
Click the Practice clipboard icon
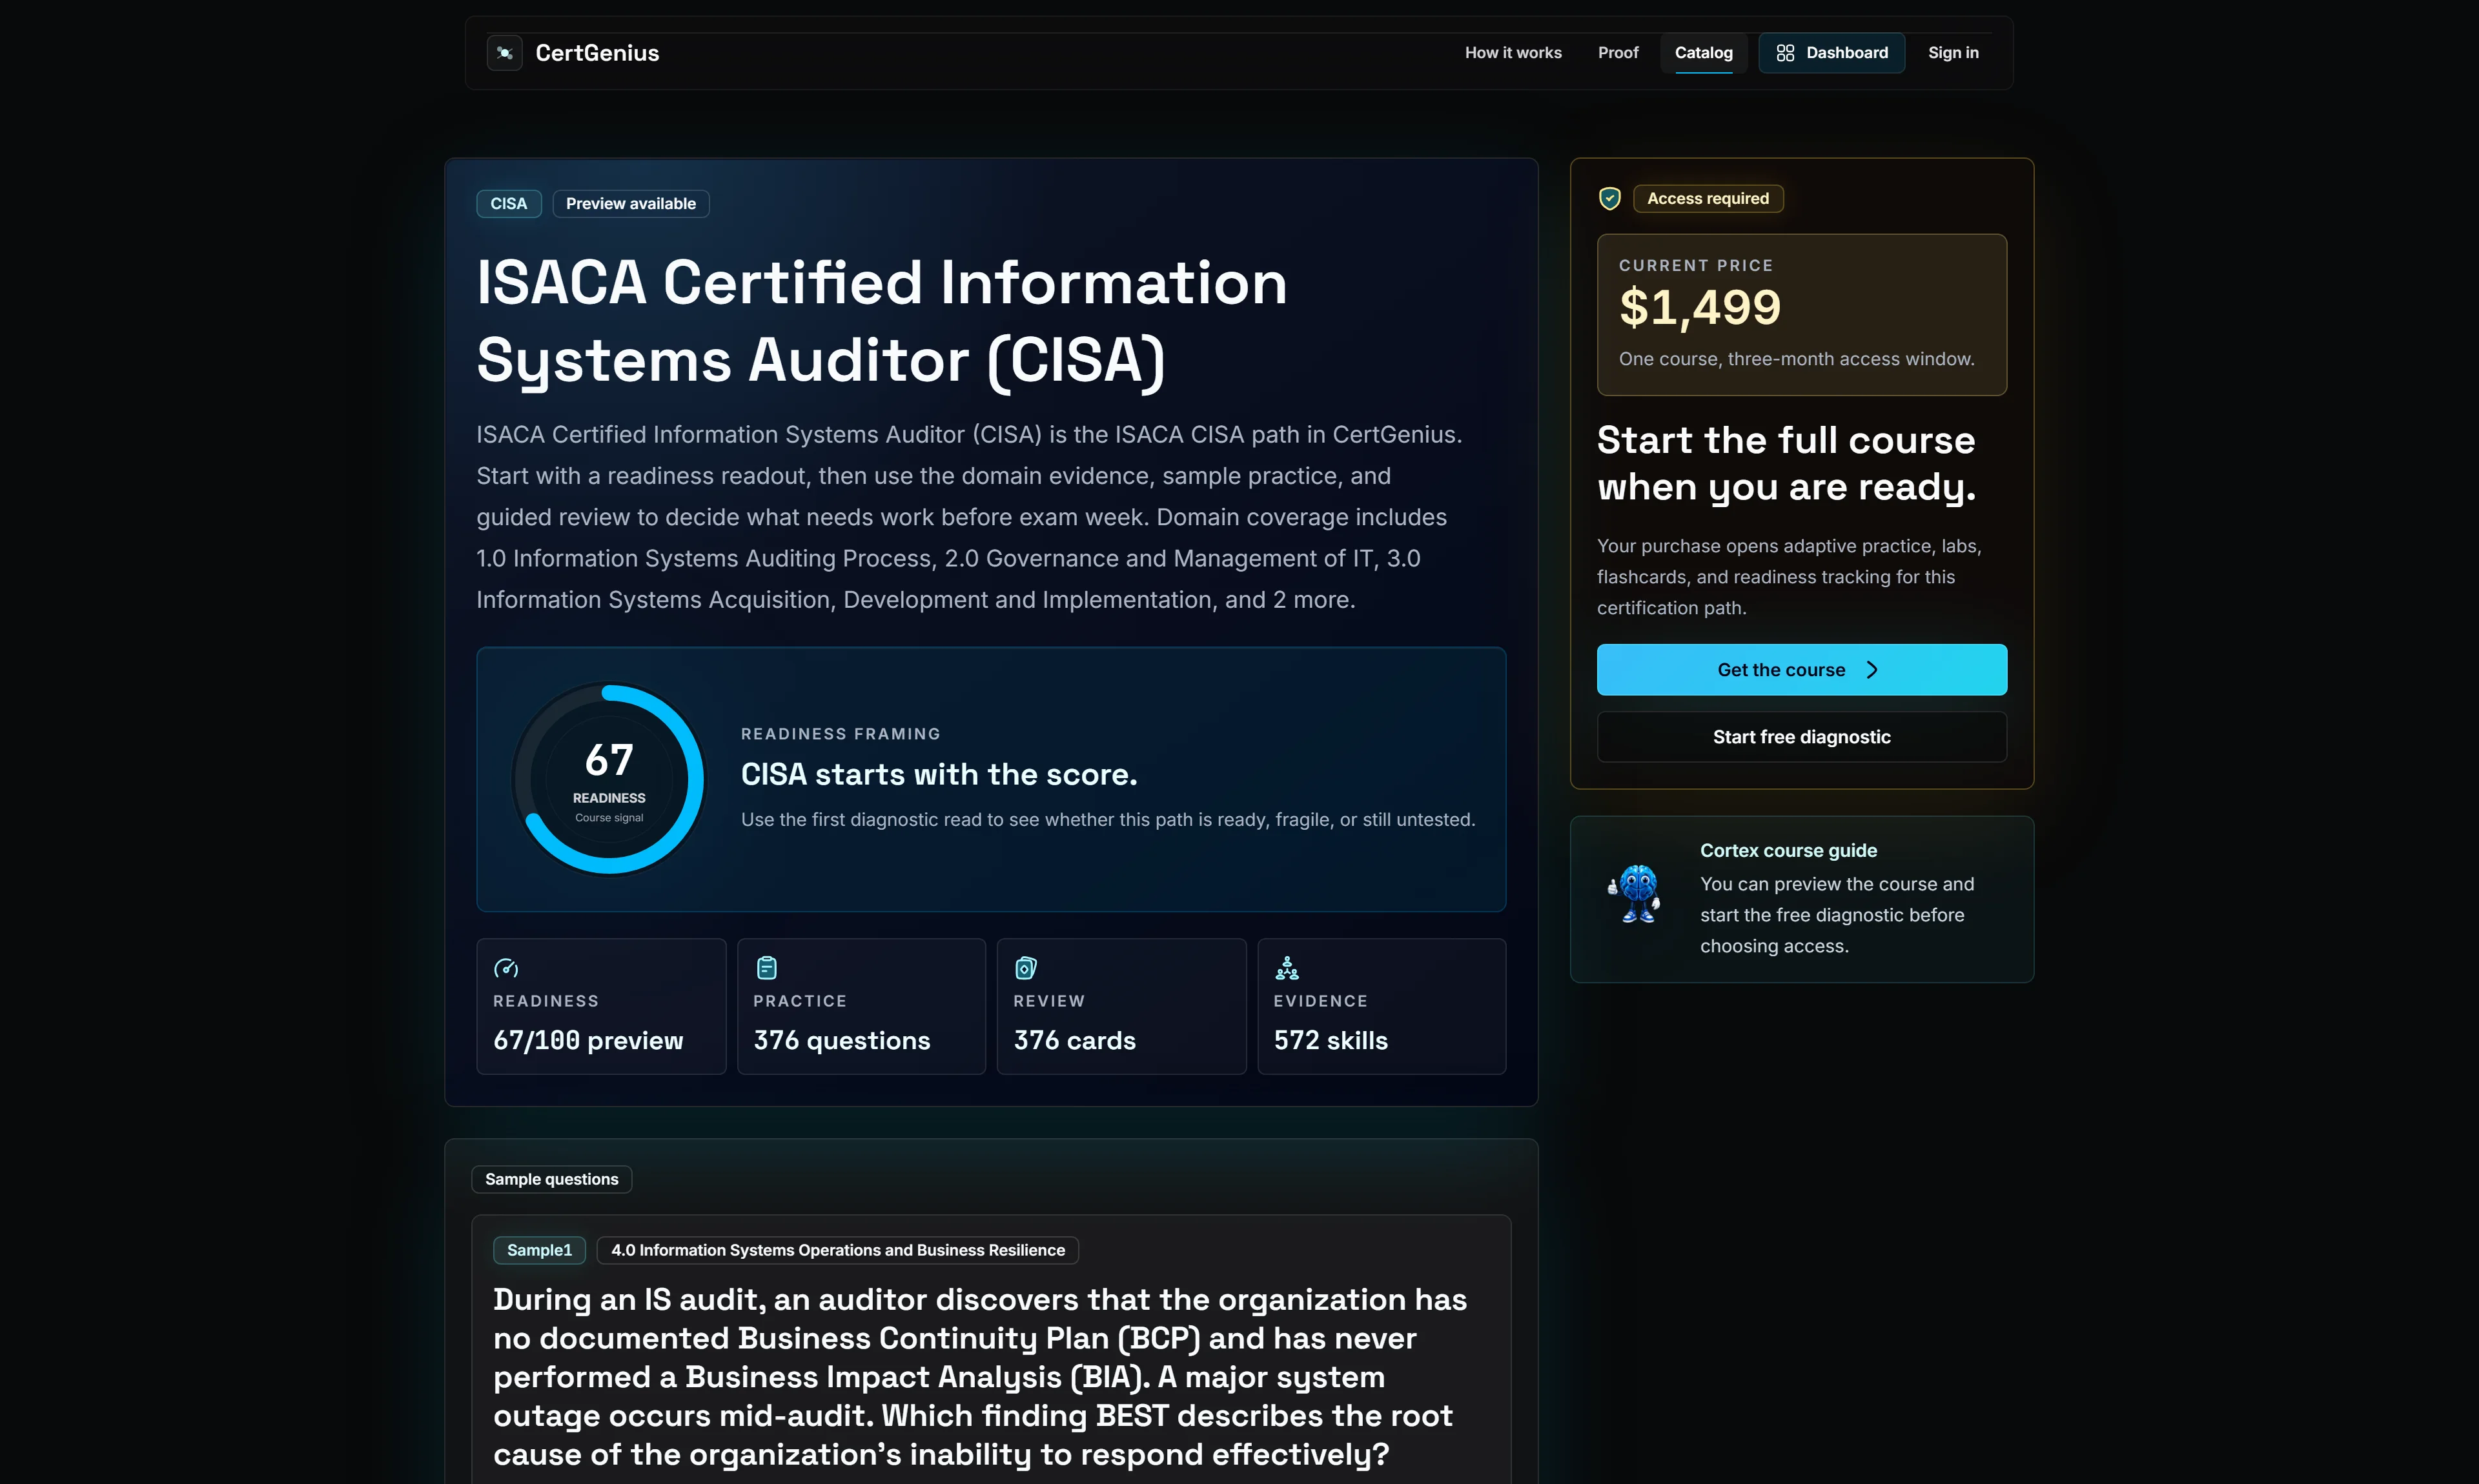[766, 968]
